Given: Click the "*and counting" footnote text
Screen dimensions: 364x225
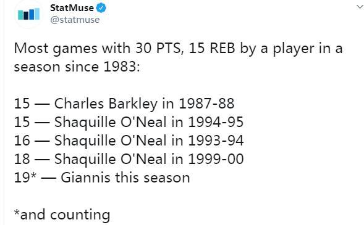Looking at the screenshot, I should (x=62, y=215).
